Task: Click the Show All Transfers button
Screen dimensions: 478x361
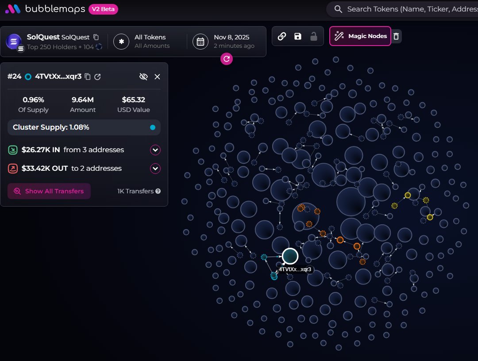Action: click(x=49, y=191)
